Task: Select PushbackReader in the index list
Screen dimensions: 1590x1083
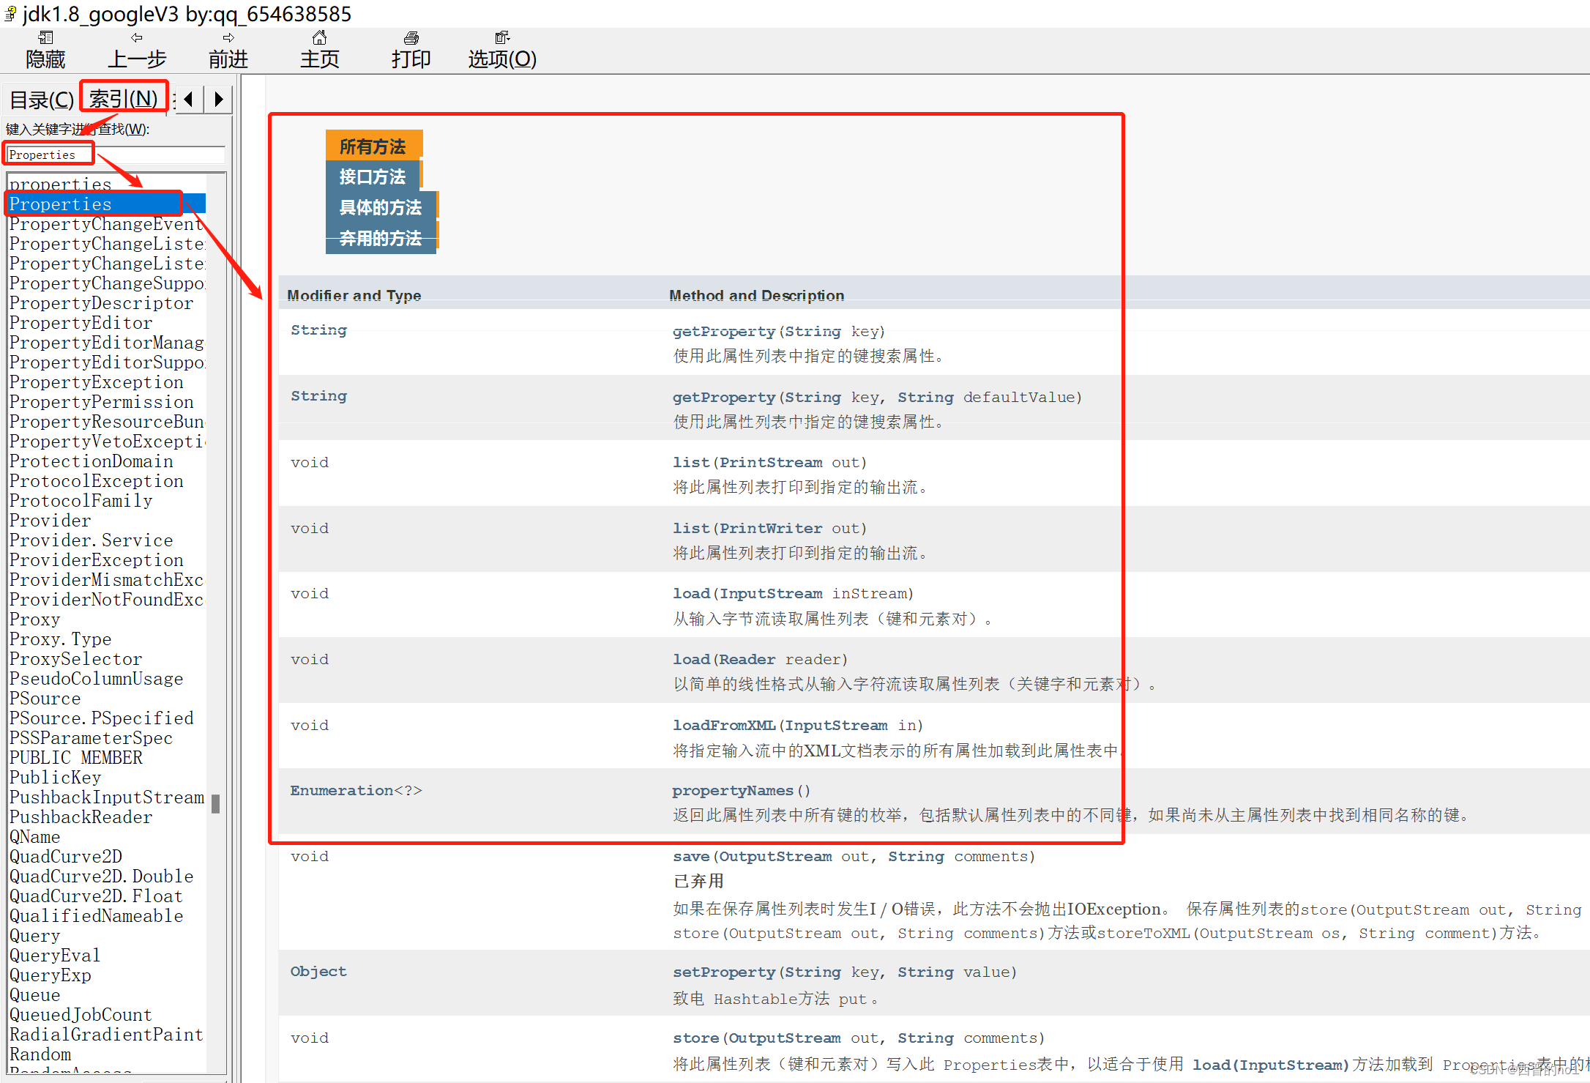Action: 81,816
